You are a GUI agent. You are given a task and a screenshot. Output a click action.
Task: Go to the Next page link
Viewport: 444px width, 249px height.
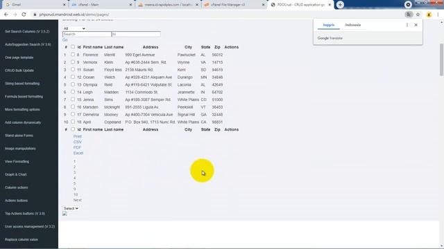pyautogui.click(x=77, y=200)
